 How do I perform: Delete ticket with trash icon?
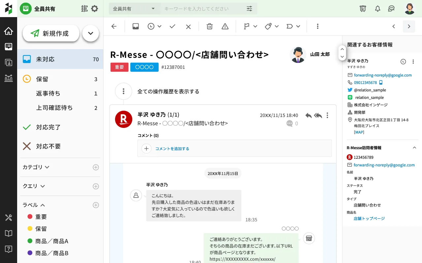[x=210, y=27]
